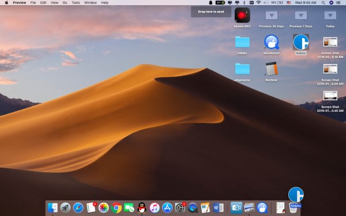The height and width of the screenshot is (216, 346).
Task: Open the Wi-Fi menu bar icon
Action: click(258, 3)
